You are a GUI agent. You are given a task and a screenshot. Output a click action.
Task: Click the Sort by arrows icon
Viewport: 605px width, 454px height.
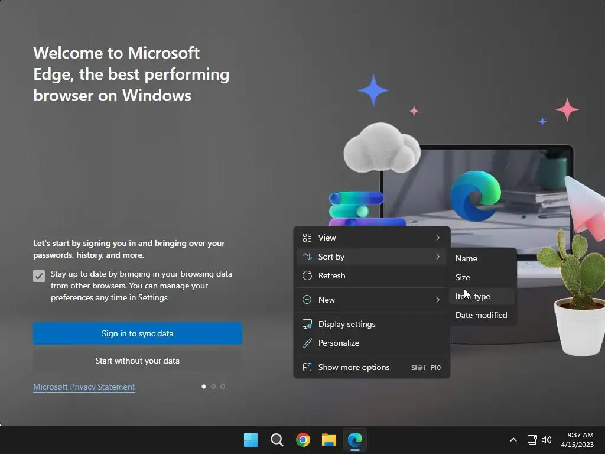307,257
